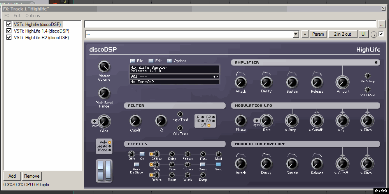
Task: Open the FX window Options menu
Action: pos(33,16)
